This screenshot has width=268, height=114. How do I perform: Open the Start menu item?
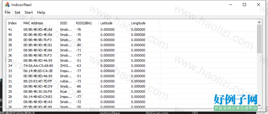point(28,12)
